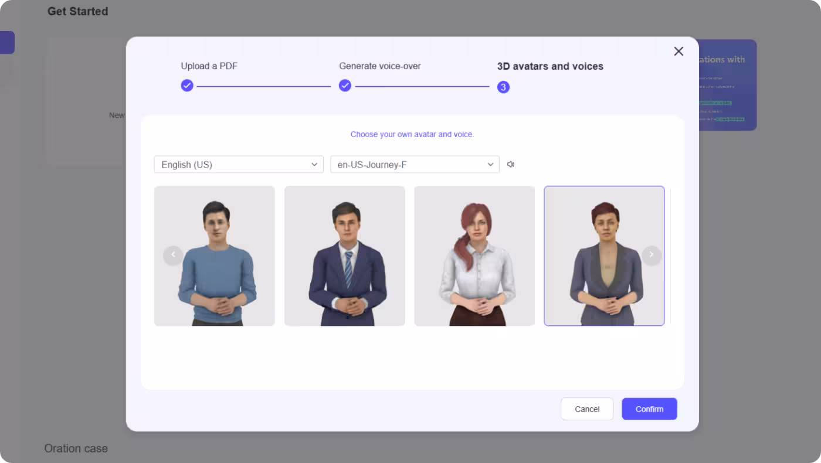Click the 'Choose your own avatar and voice.' text
The image size is (821, 463).
(x=412, y=134)
